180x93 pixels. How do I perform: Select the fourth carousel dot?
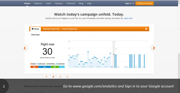pyautogui.click(x=67, y=77)
